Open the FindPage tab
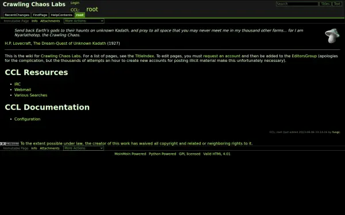 40,15
